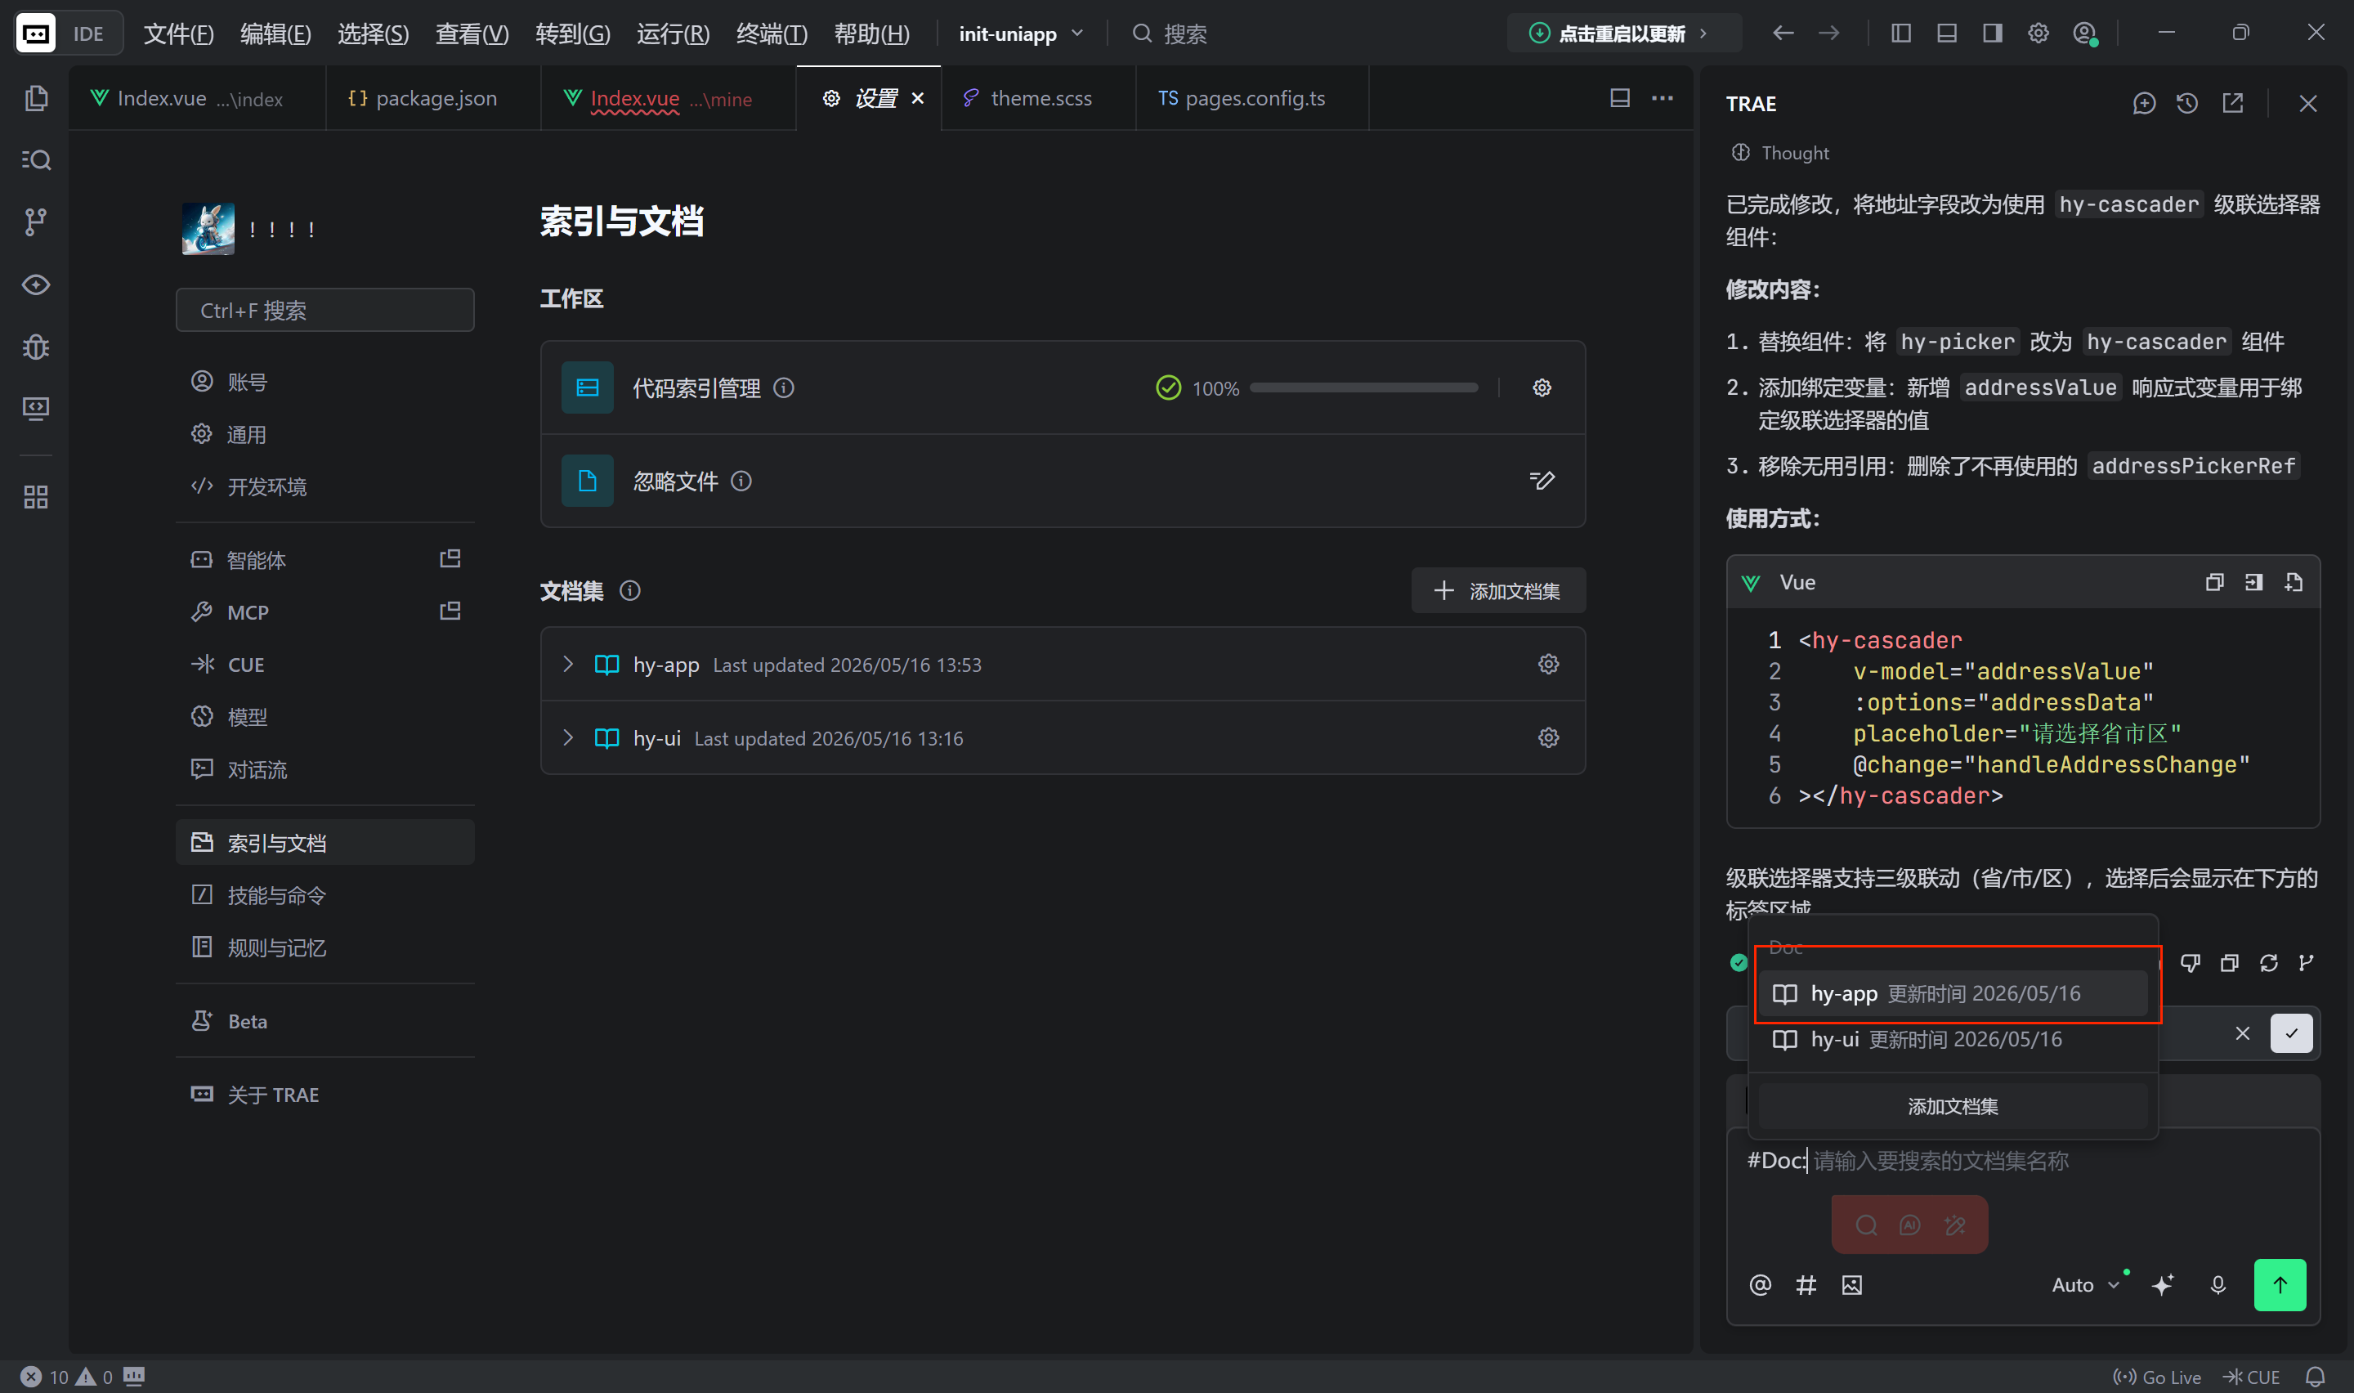Open the Auto model selector dropdown
Image resolution: width=2354 pixels, height=1393 pixels.
click(2085, 1284)
